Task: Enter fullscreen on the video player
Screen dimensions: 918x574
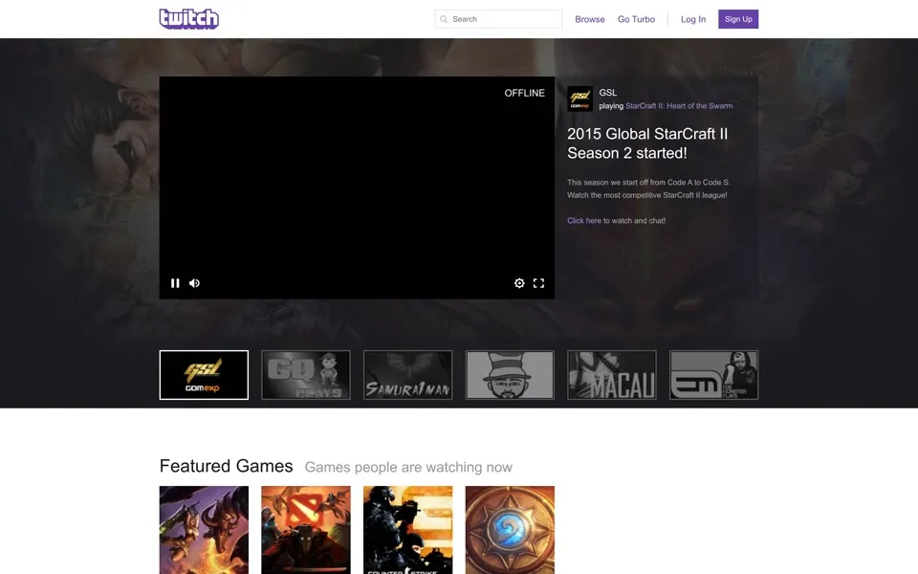Action: click(538, 283)
